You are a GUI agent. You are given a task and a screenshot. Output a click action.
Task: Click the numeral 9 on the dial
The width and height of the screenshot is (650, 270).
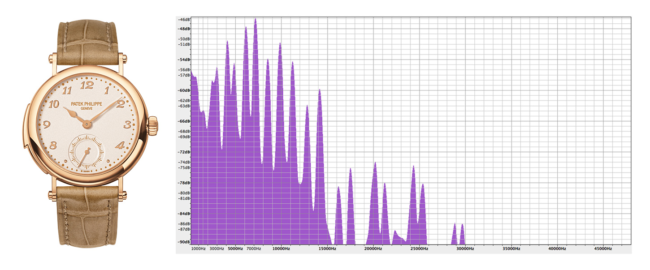click(47, 125)
